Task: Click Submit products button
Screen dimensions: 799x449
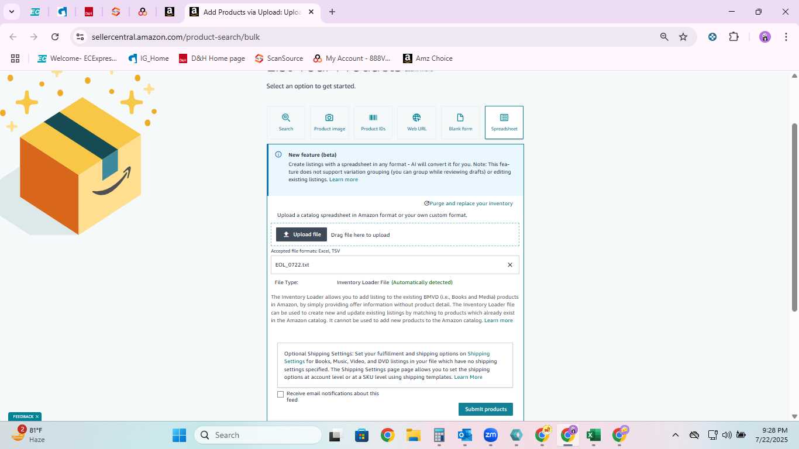Action: pos(485,409)
